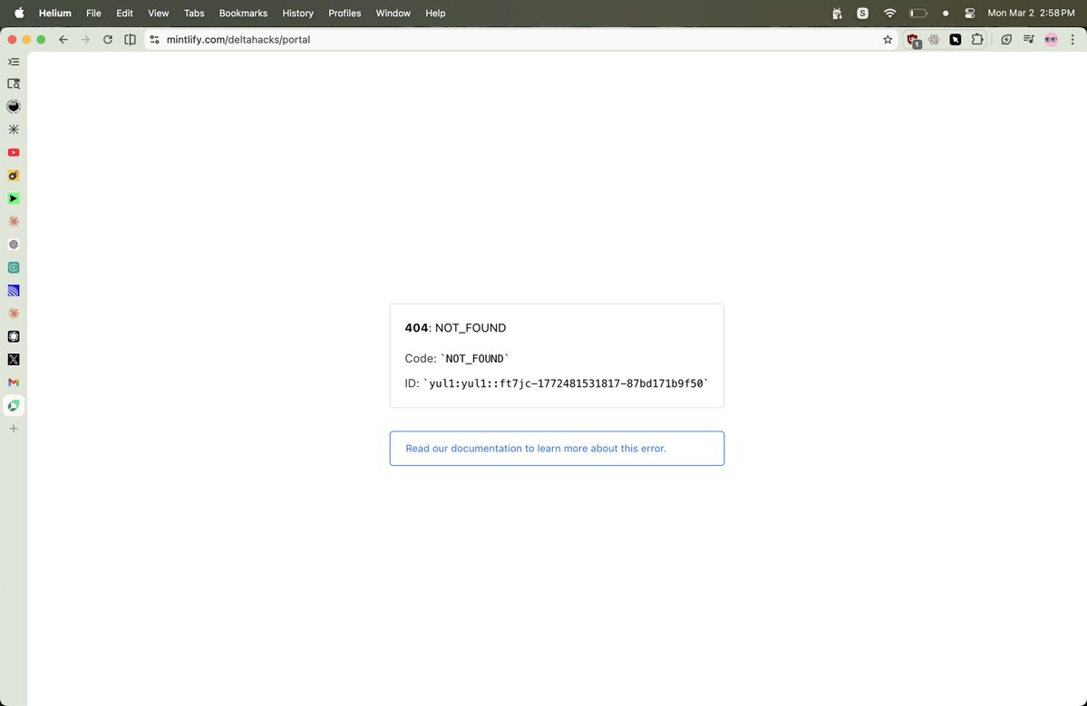
Task: Switch to the ChatGPT sidebar tab
Action: click(14, 245)
